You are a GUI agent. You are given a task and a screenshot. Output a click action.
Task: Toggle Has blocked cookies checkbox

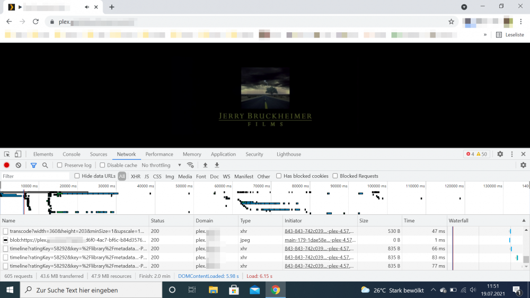point(279,176)
